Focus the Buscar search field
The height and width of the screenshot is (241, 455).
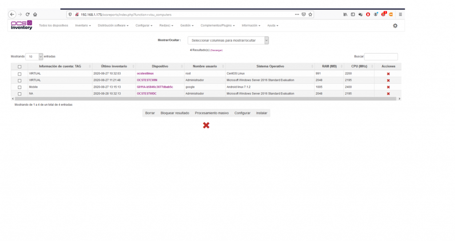[x=381, y=56]
